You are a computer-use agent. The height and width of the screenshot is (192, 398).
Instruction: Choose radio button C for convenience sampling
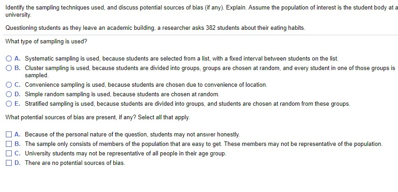pos(9,85)
